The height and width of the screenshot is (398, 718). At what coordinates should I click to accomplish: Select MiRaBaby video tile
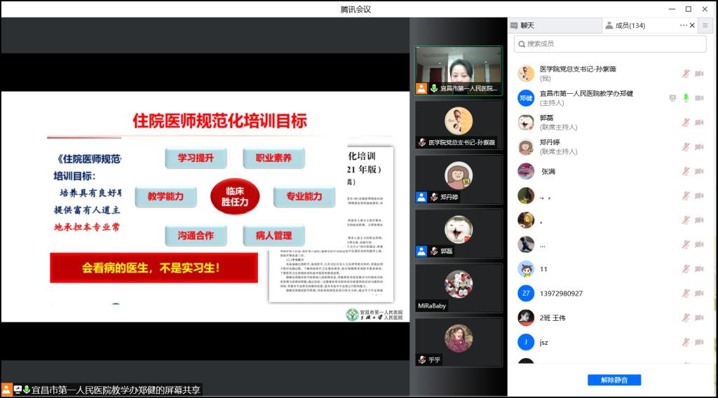[459, 288]
